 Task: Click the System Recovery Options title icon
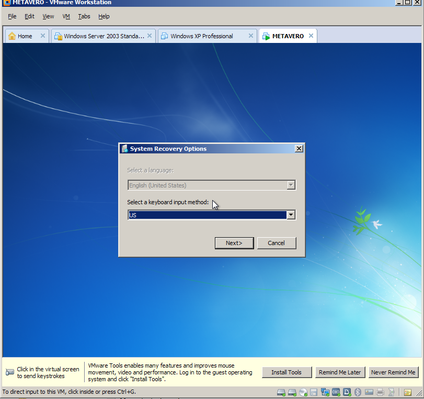[124, 149]
